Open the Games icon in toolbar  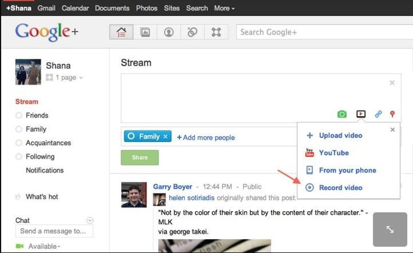[216, 32]
